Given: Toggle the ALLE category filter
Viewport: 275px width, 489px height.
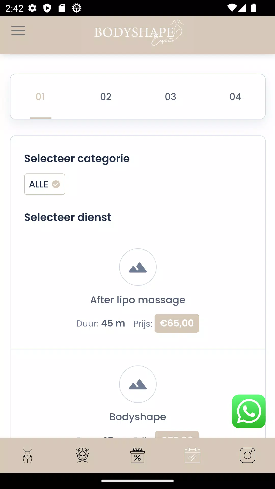Looking at the screenshot, I should click(x=45, y=184).
